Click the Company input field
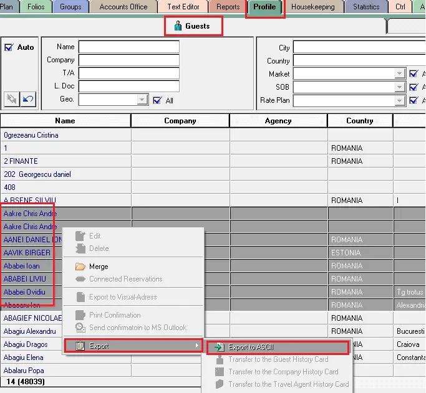Image resolution: width=426 pixels, height=393 pixels. click(129, 60)
